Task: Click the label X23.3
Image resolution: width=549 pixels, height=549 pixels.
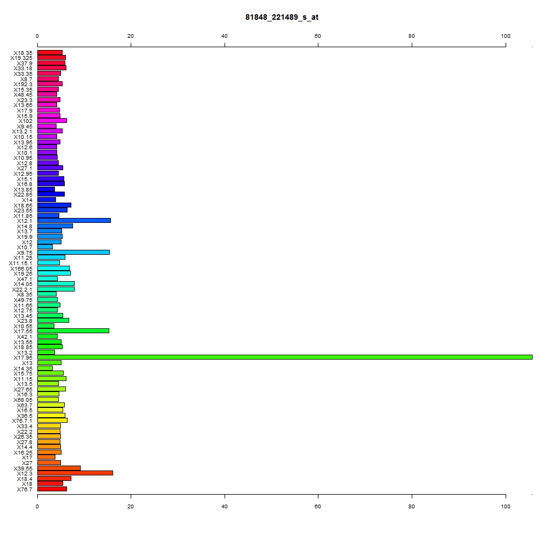Action: pyautogui.click(x=25, y=100)
